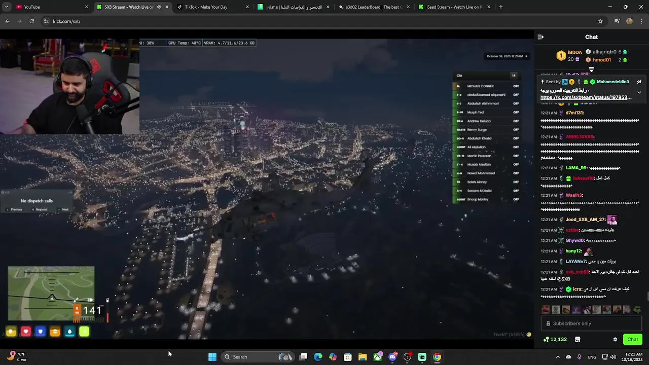Open the weather widget showing 76°F
The width and height of the screenshot is (649, 365).
pyautogui.click(x=18, y=357)
